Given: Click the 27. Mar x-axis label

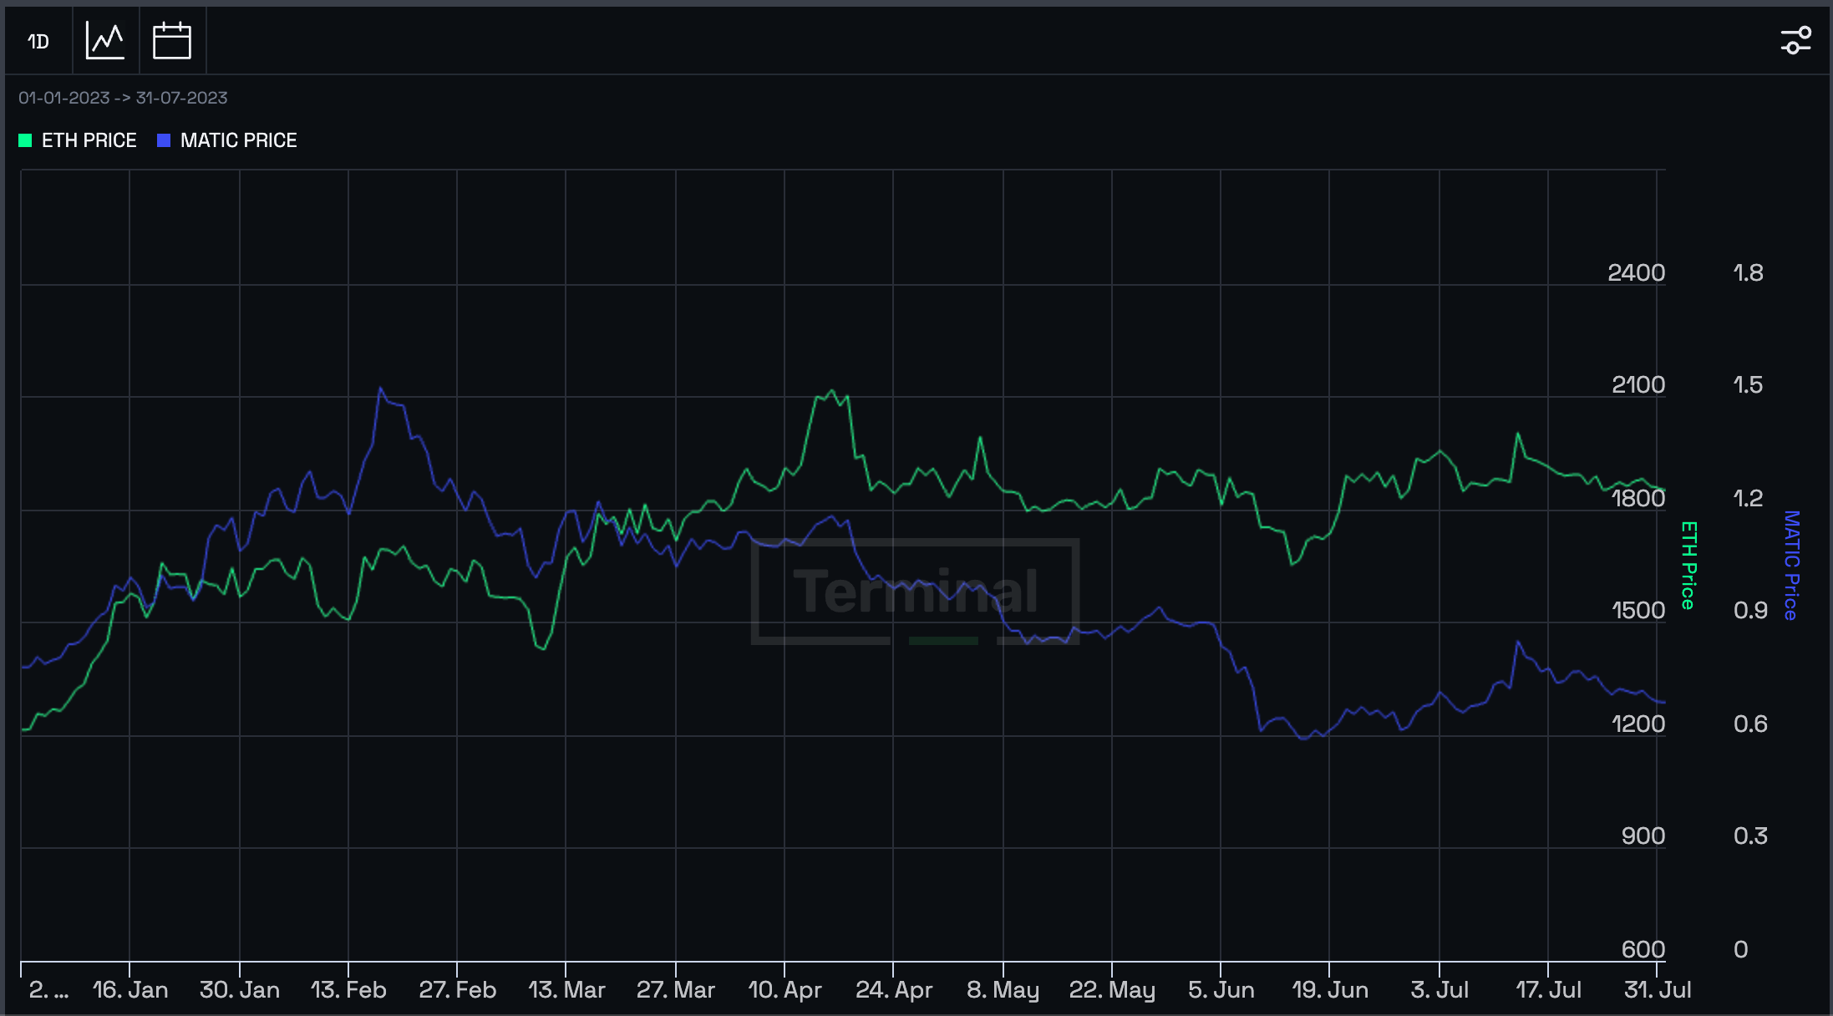Looking at the screenshot, I should pyautogui.click(x=676, y=990).
